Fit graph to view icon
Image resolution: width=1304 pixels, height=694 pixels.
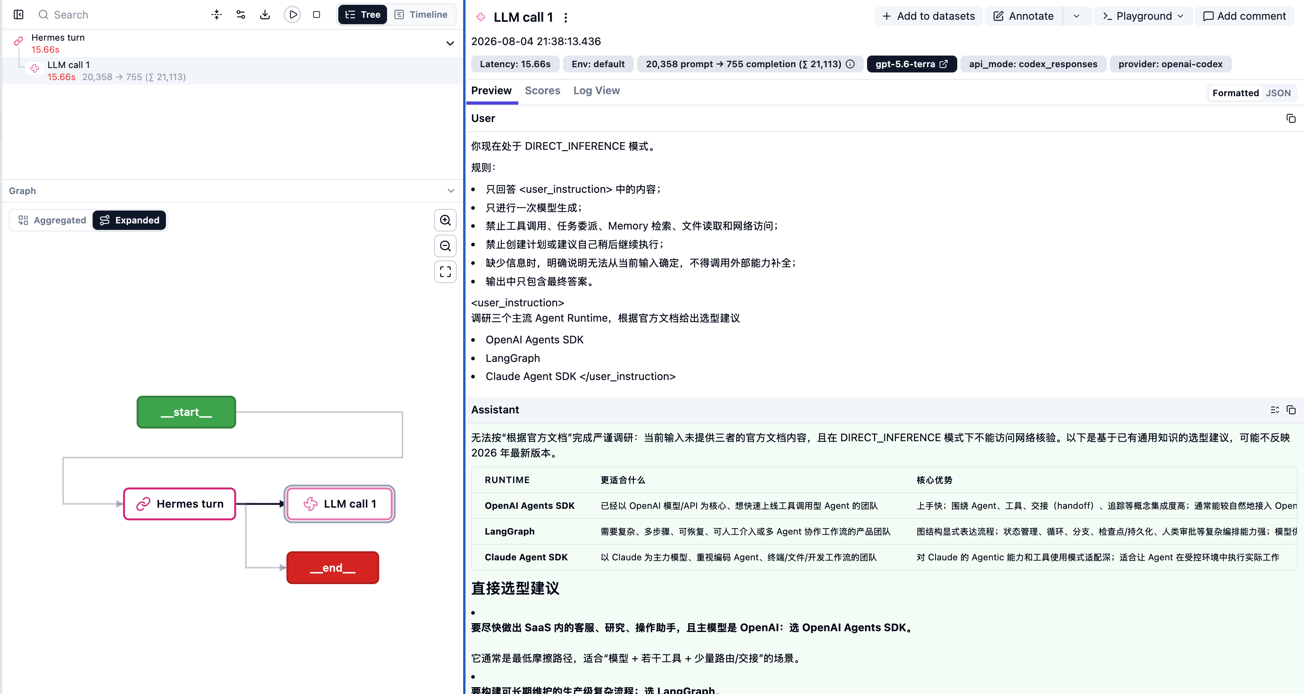[445, 272]
